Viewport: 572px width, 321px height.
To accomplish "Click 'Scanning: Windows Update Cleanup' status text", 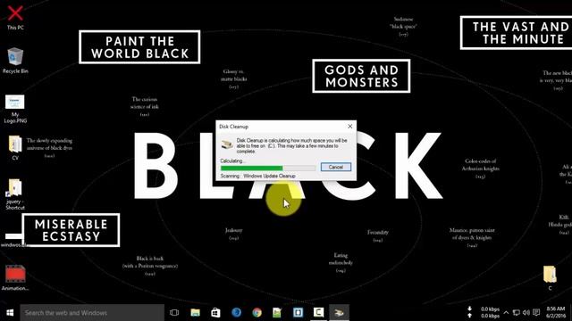I will (258, 176).
